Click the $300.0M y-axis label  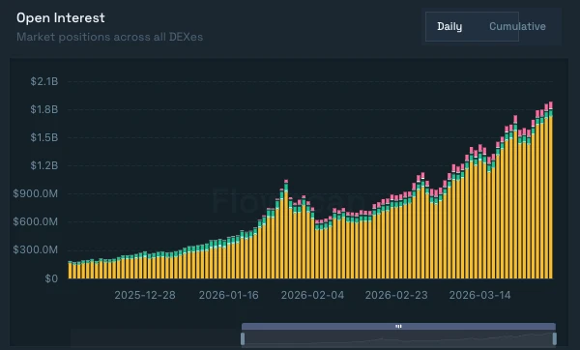coord(36,249)
